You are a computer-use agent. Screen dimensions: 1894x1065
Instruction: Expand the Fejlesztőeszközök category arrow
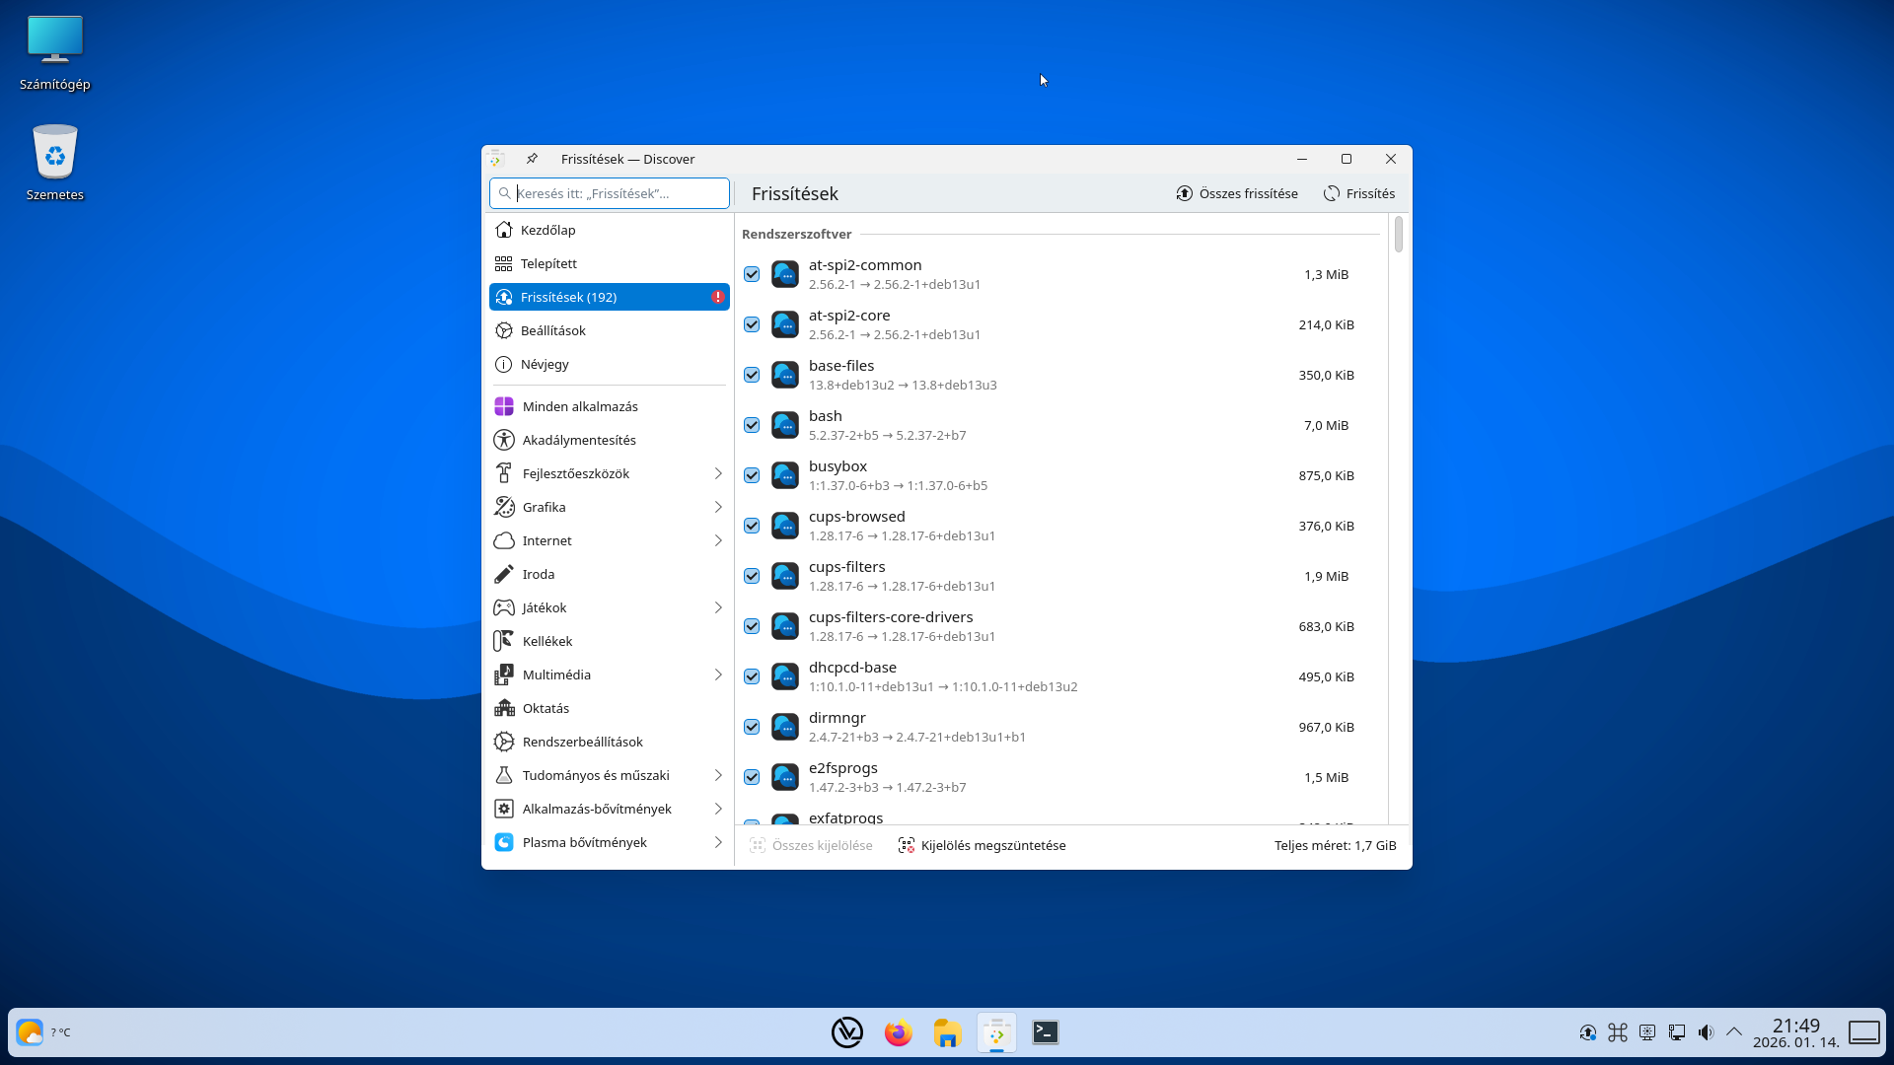click(x=718, y=473)
